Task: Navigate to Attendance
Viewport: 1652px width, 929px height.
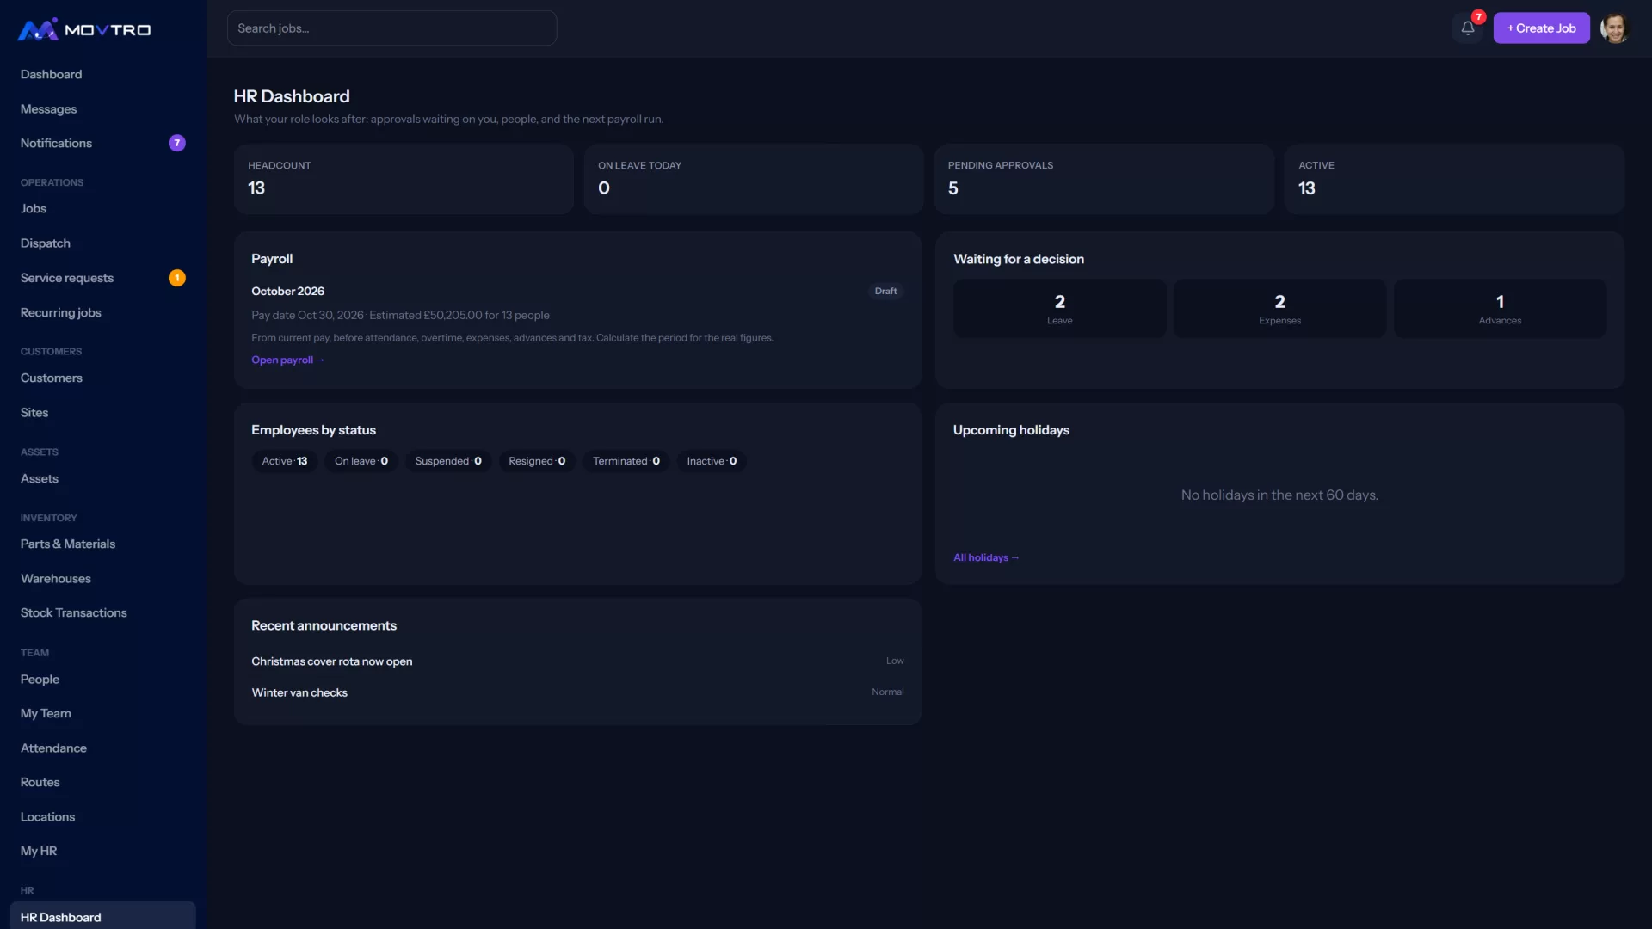Action: click(103, 748)
